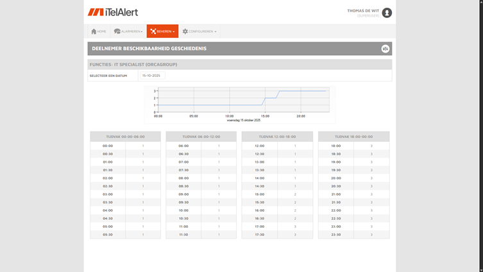Screen dimensions: 483x272
Task: Click the Alarmeren speech bubble icon
Action: pyautogui.click(x=117, y=31)
